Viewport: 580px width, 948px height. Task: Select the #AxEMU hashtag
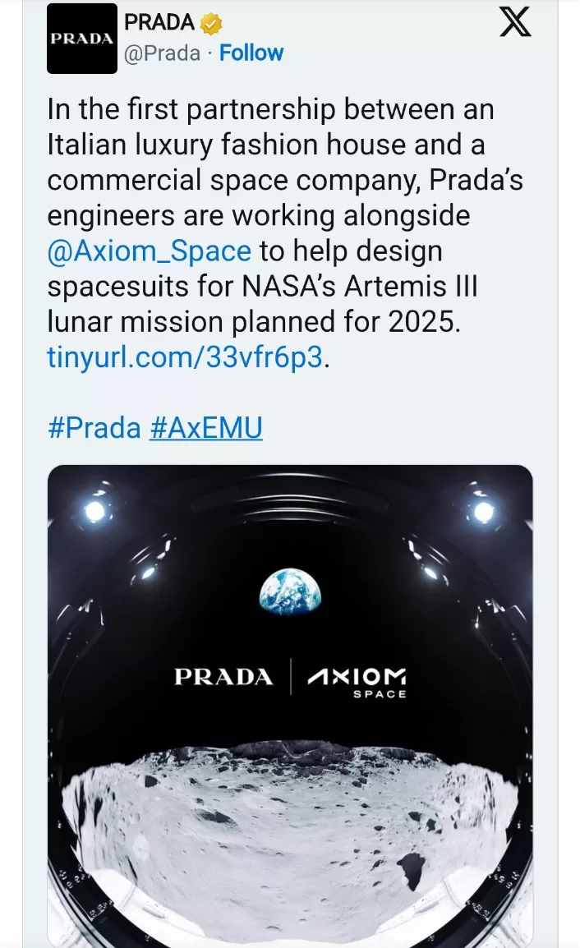206,429
